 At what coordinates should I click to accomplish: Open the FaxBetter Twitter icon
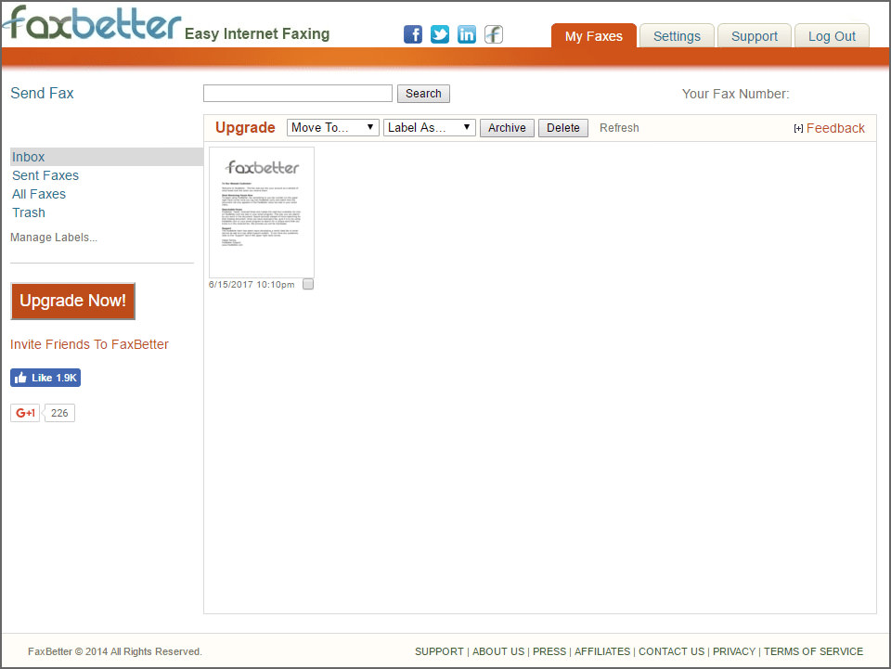pos(440,34)
